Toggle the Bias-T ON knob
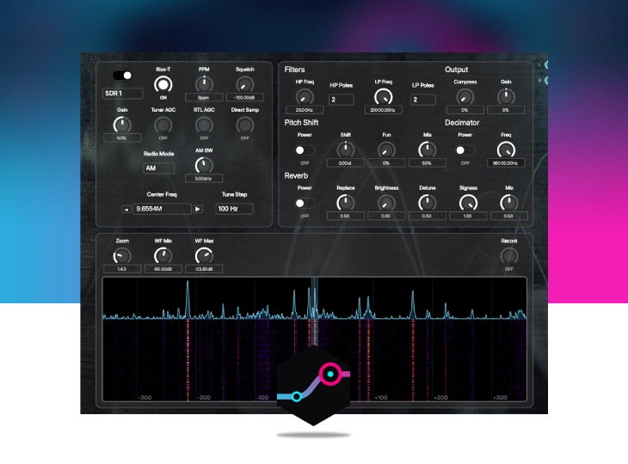This screenshot has height=464, width=628. [x=163, y=84]
